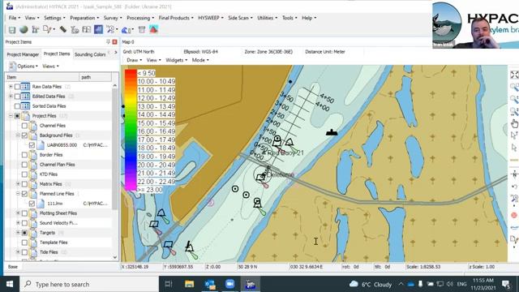Switch to the Project Manager tab
This screenshot has width=519, height=292.
tap(23, 54)
